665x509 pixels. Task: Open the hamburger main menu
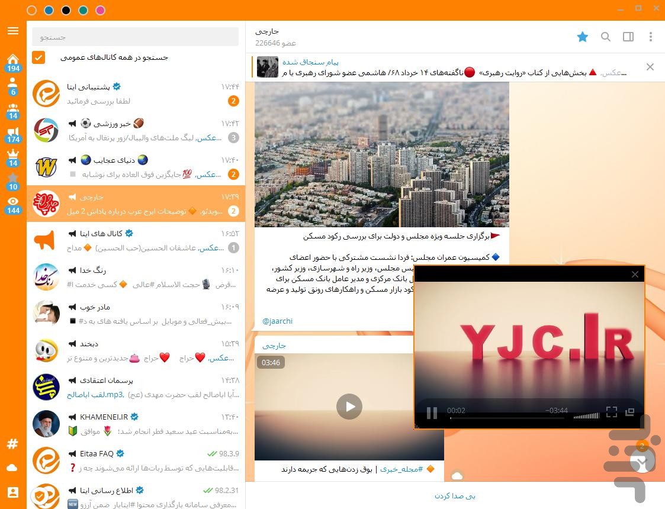[x=12, y=31]
